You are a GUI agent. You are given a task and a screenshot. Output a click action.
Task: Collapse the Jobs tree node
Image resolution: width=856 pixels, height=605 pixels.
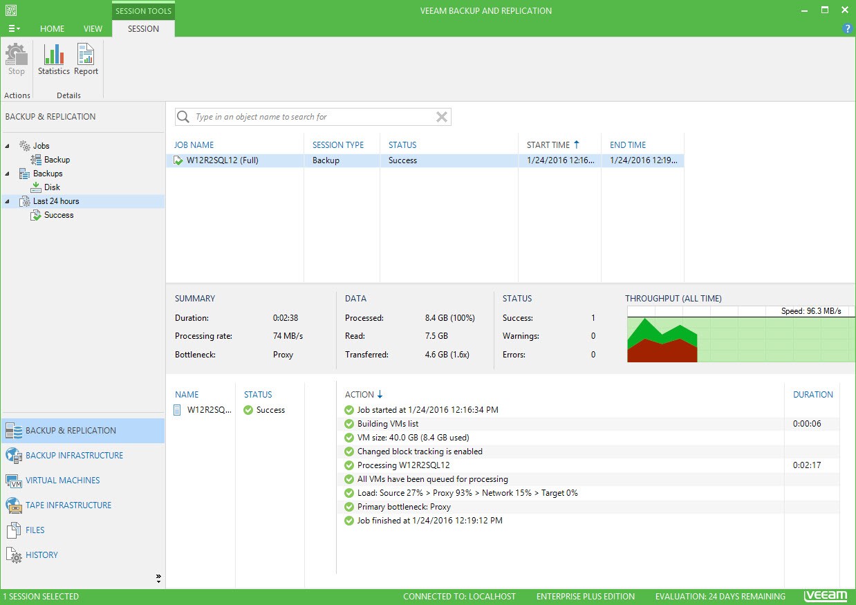8,146
